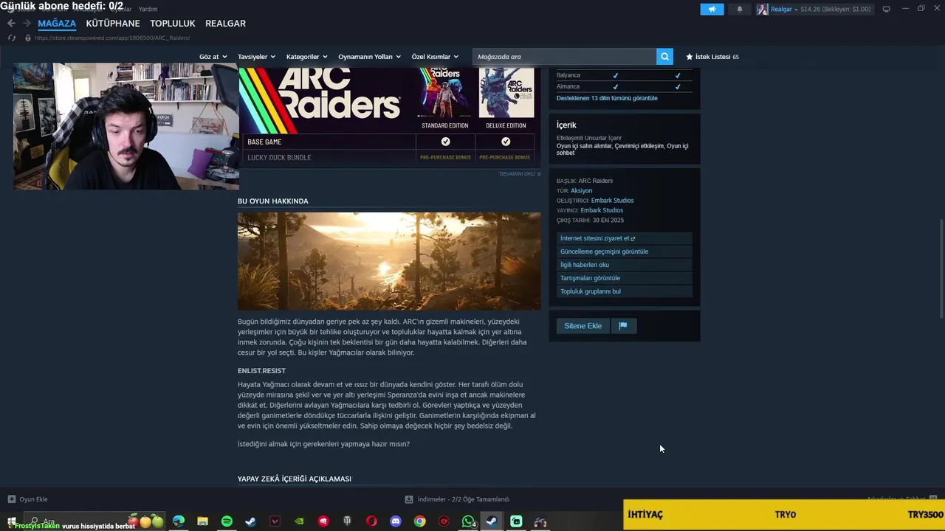
Task: Click the padlock icon beside the store URL
Action: point(28,38)
